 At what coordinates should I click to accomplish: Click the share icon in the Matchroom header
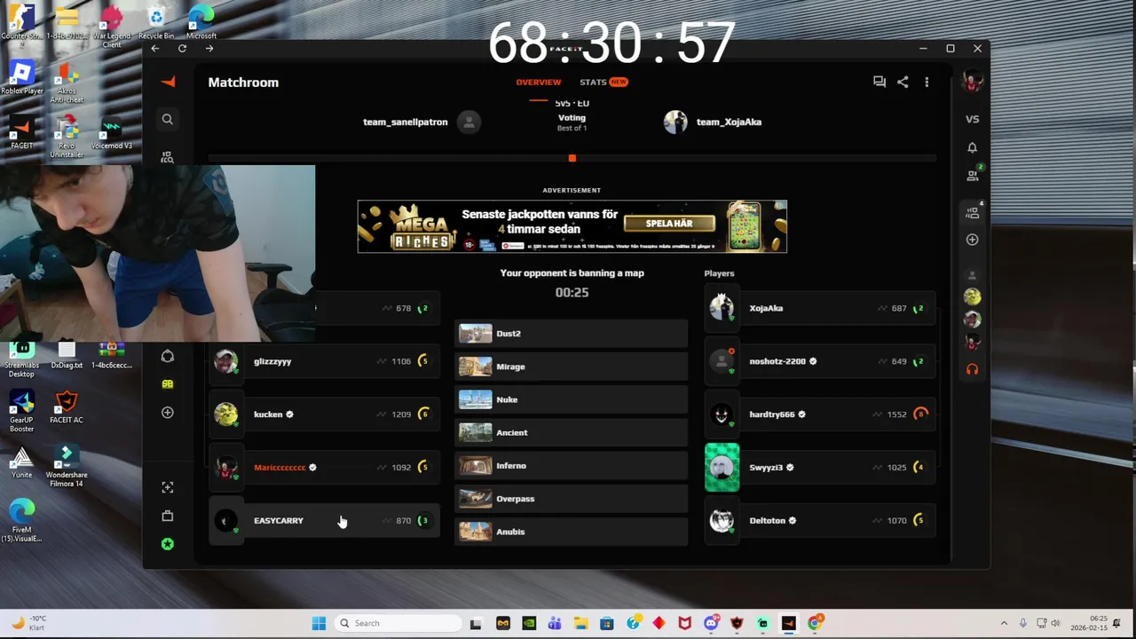(x=903, y=82)
